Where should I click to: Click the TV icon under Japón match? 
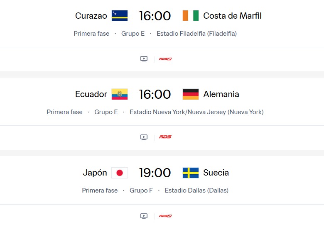click(x=144, y=216)
